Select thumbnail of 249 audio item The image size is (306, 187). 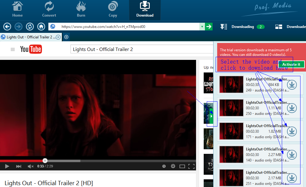(x=231, y=84)
